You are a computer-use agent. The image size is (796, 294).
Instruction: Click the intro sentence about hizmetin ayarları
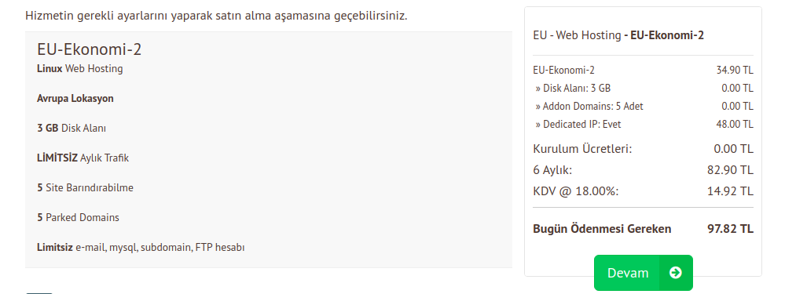(x=216, y=16)
